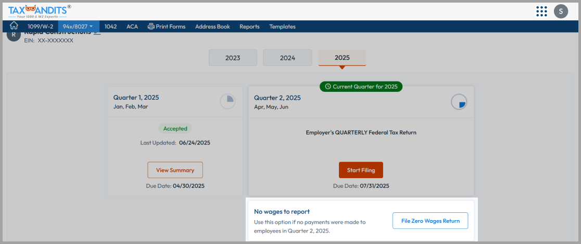581x244 pixels.
Task: Switch to the 2024 year tab
Action: (287, 58)
